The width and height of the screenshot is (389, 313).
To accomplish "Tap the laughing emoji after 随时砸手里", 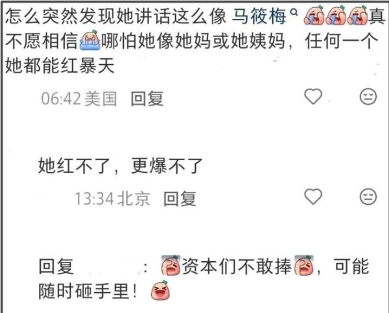I will coord(161,290).
